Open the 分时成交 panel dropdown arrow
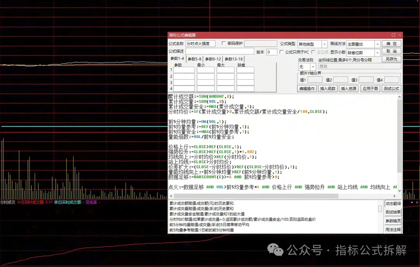Viewport: 420px width, 267px height. point(412,203)
